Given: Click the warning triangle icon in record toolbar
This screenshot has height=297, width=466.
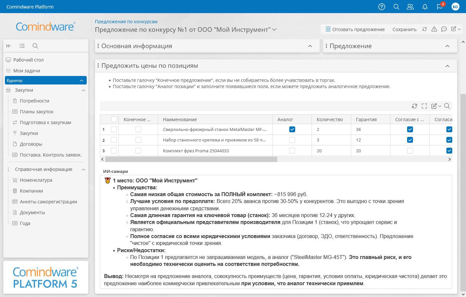Looking at the screenshot, I should pos(434,29).
